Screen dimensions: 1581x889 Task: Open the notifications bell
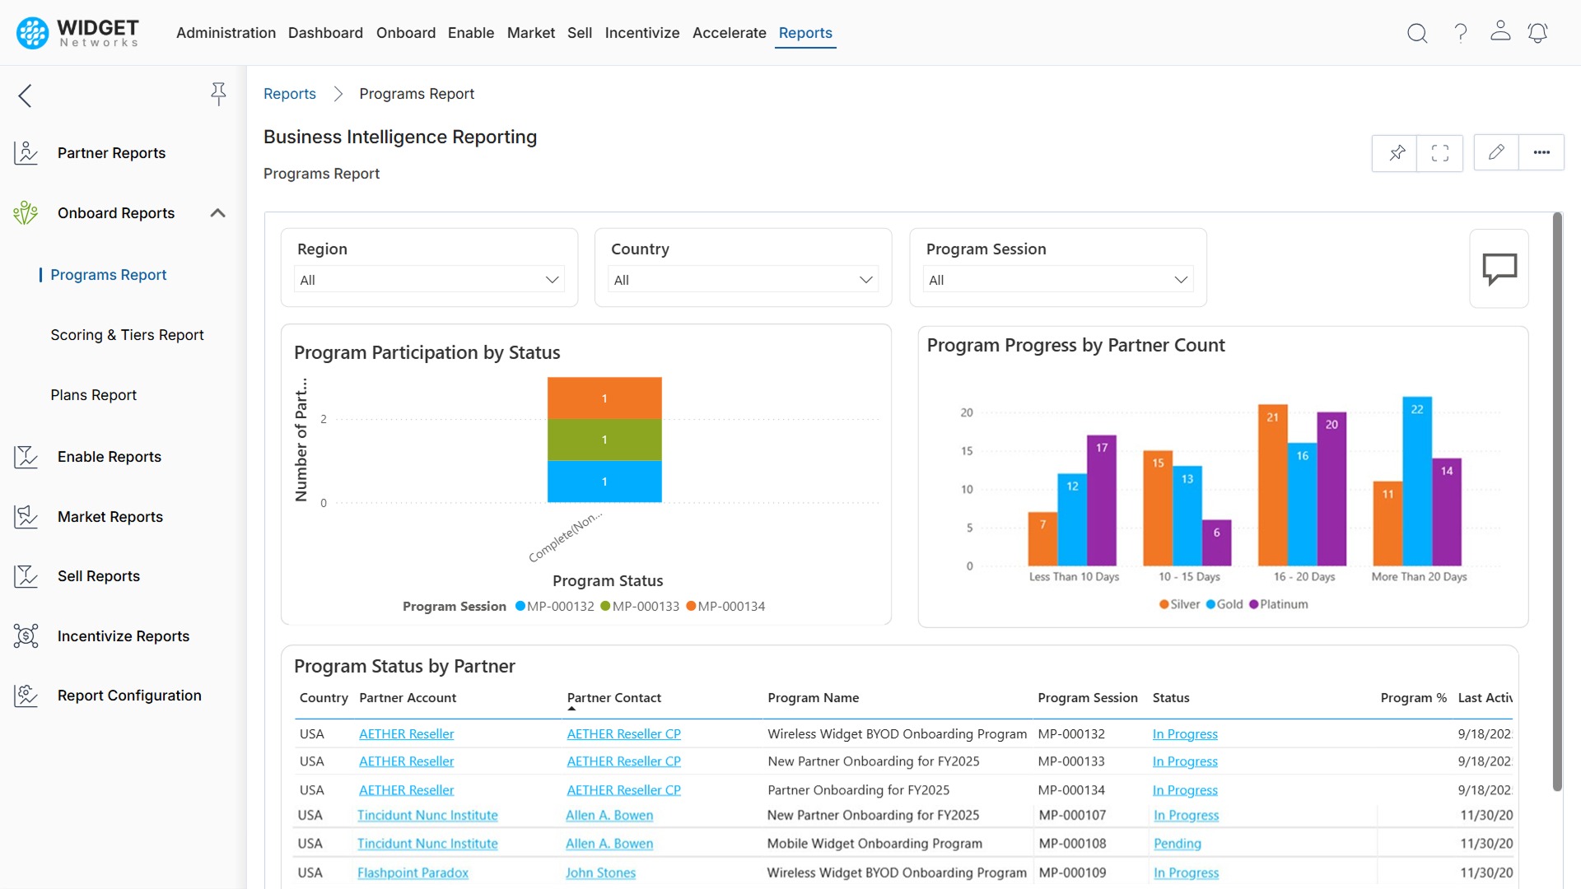coord(1538,33)
